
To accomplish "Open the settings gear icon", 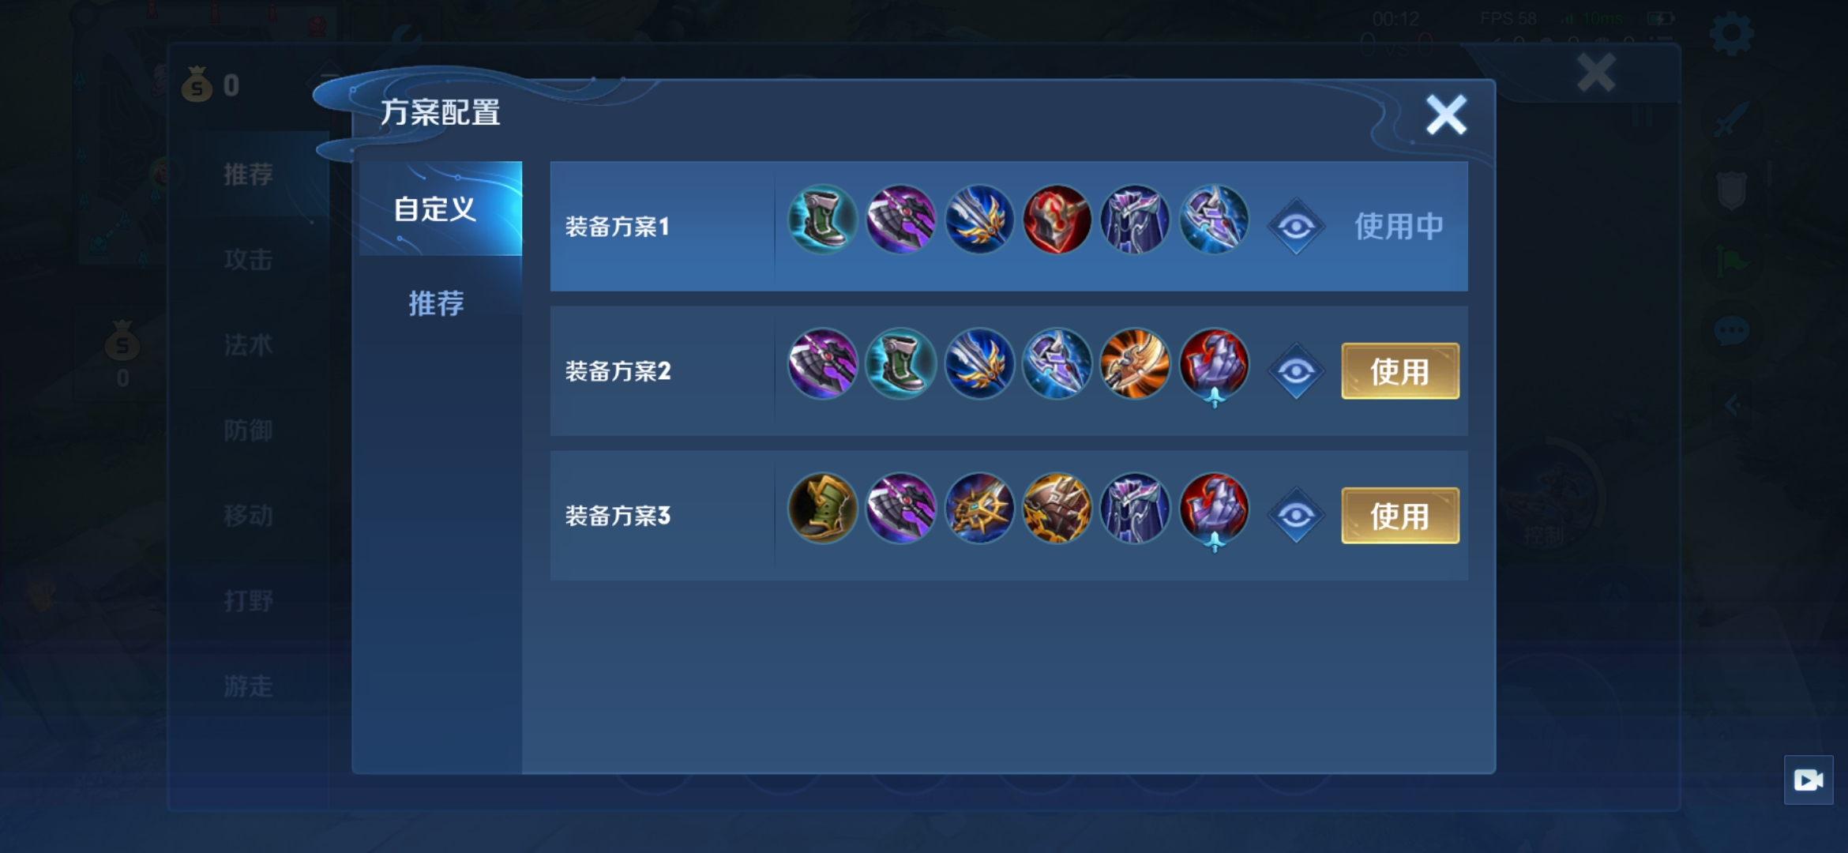I will coord(1731,33).
